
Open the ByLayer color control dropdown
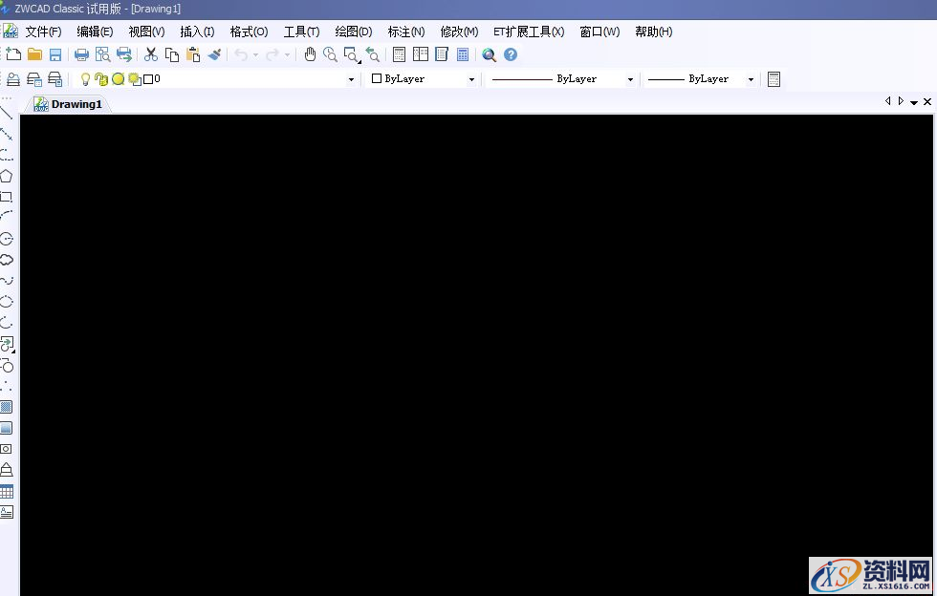[x=471, y=78]
